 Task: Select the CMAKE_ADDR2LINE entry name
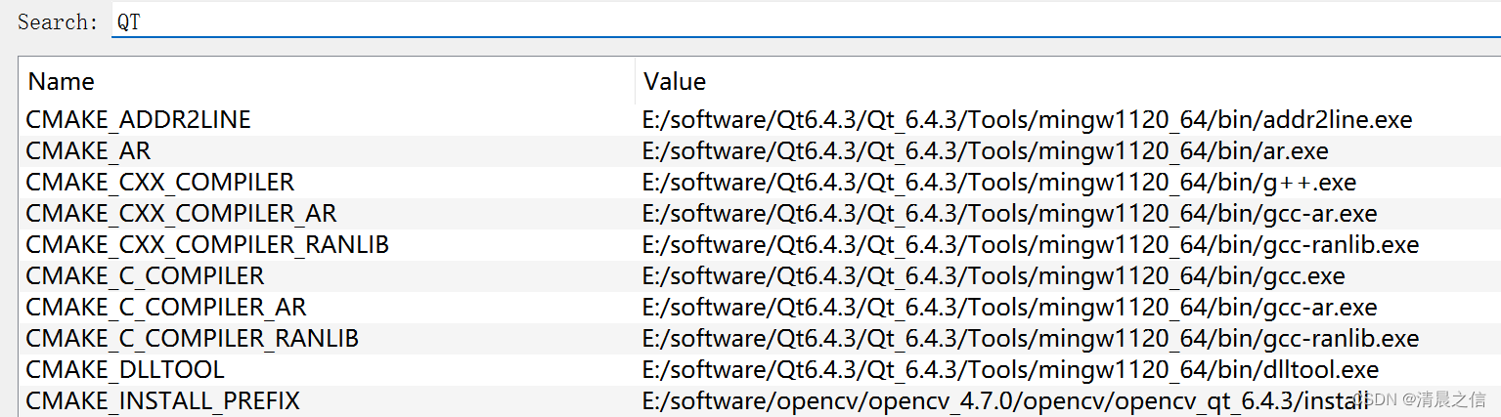coord(139,120)
